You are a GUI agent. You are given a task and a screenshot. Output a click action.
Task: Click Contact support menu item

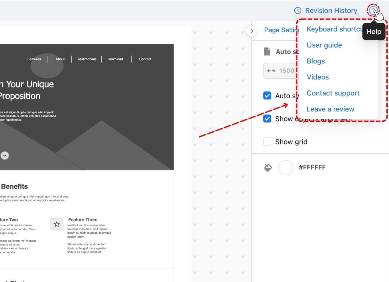(x=333, y=93)
